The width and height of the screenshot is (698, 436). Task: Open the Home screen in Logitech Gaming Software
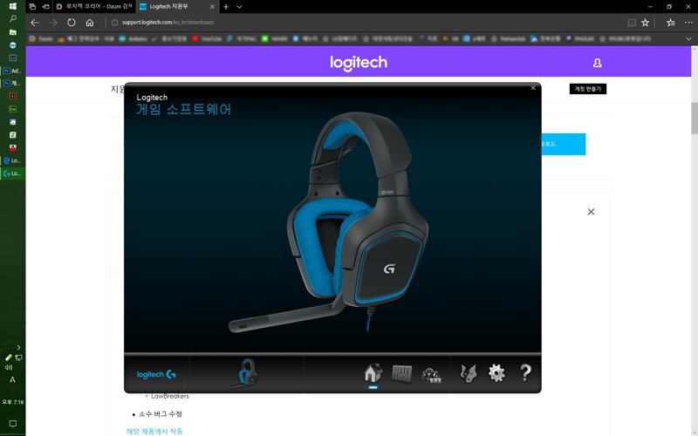[373, 373]
